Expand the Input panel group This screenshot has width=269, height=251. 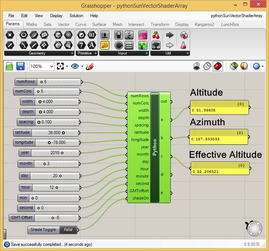[x=147, y=53]
